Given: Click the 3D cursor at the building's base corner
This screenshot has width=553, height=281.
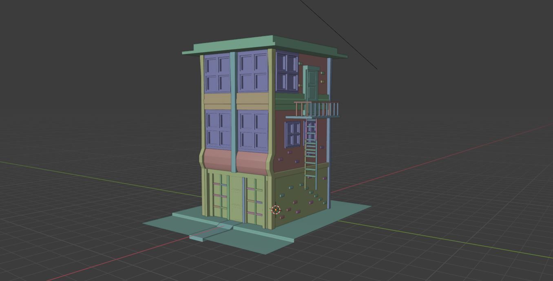Looking at the screenshot, I should [x=276, y=210].
